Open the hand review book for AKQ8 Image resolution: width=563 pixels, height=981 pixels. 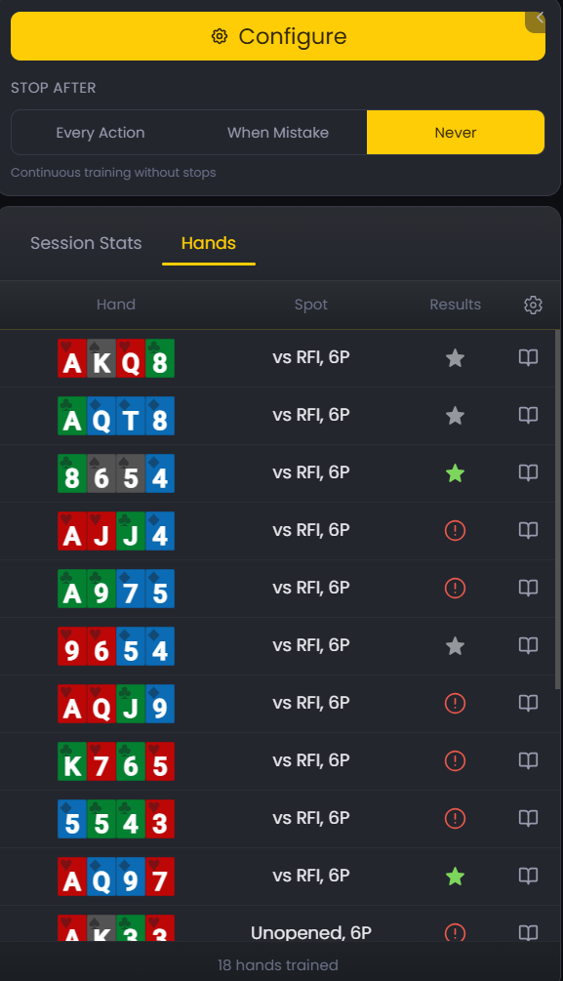527,357
